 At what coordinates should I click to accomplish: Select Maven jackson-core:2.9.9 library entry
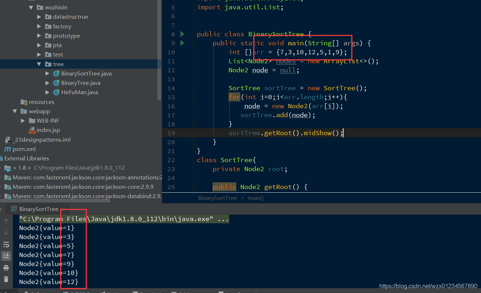pos(83,187)
